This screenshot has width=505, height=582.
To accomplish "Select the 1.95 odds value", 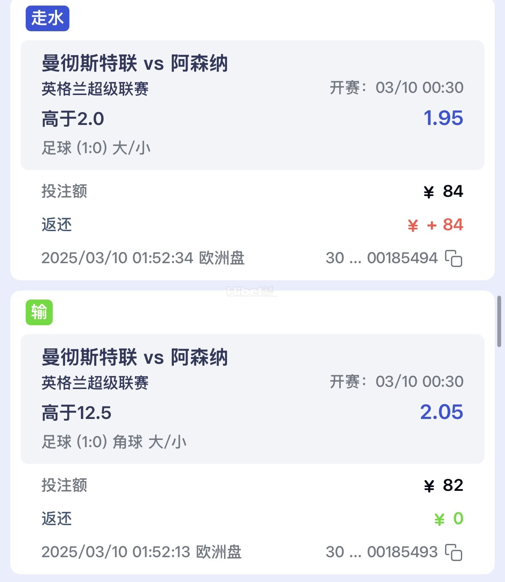I will [x=443, y=118].
